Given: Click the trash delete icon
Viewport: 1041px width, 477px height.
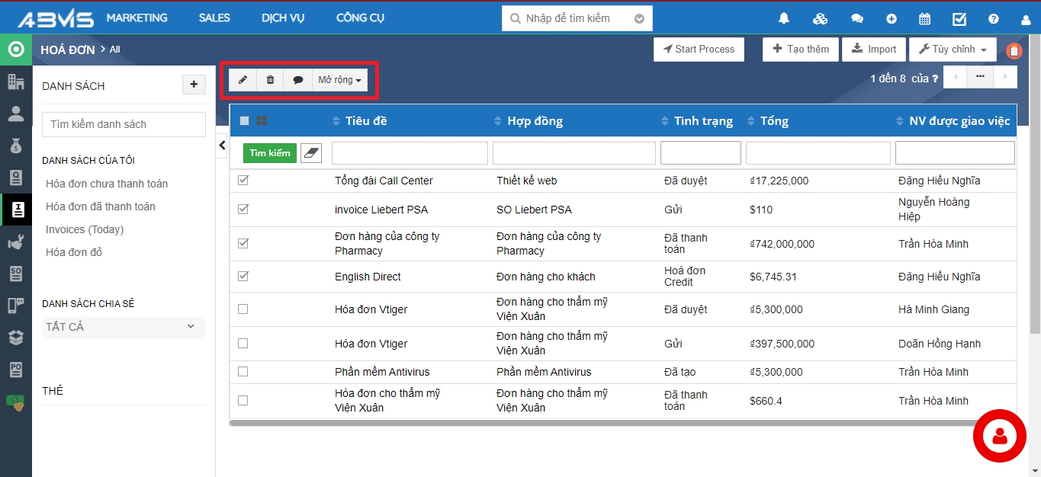Looking at the screenshot, I should point(270,80).
